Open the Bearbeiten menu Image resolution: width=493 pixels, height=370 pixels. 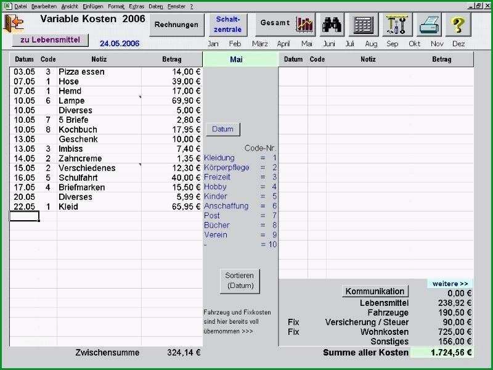pos(44,6)
